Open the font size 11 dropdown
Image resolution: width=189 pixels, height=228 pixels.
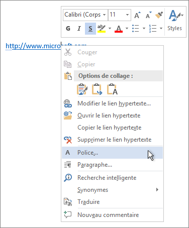tap(127, 15)
